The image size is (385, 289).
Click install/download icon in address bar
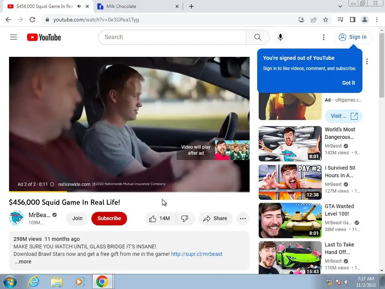pyautogui.click(x=301, y=20)
